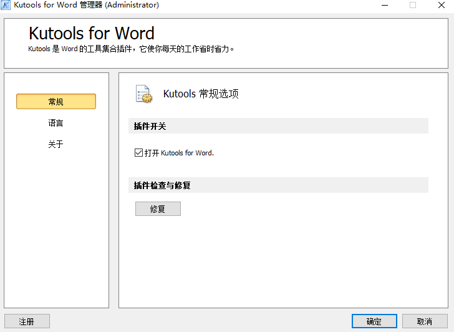The image size is (454, 332).
Task: Click the Kutools 常规选项 heading
Action: click(x=201, y=94)
